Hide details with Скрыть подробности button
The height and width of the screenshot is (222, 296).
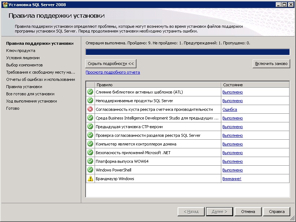pyautogui.click(x=111, y=64)
